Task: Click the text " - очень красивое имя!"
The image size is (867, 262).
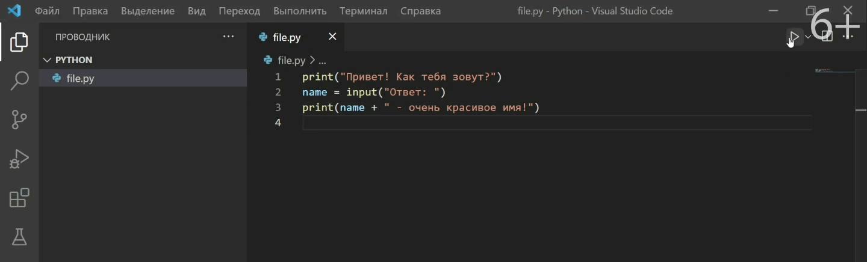Action: click(459, 108)
